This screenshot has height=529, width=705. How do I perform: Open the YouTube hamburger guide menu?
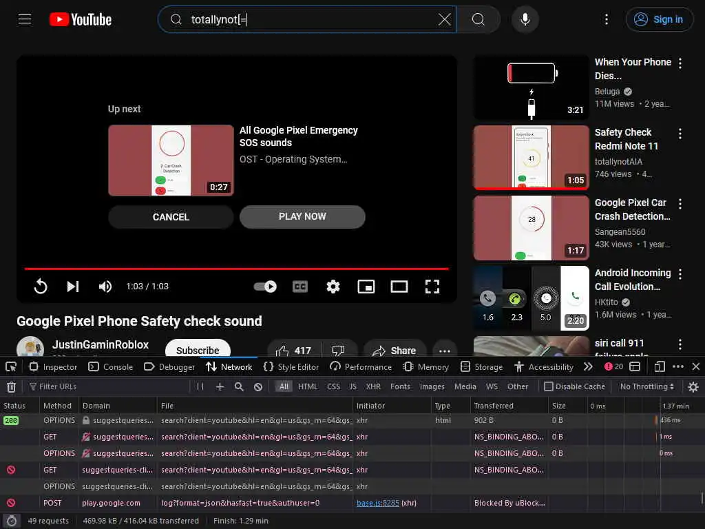[x=25, y=19]
